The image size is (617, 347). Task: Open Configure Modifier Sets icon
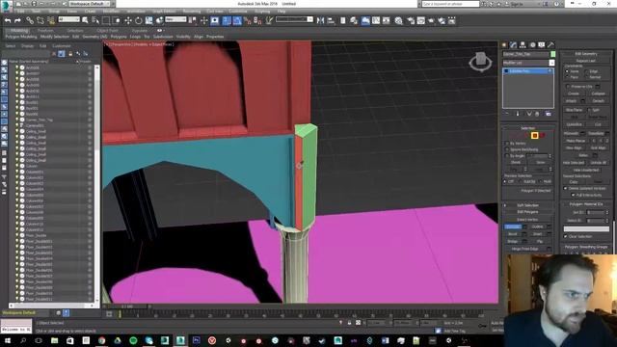(x=549, y=114)
